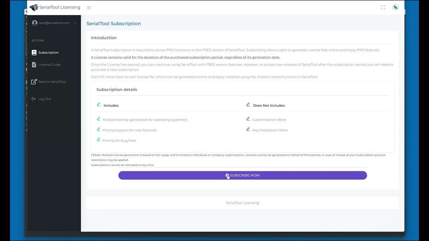The width and height of the screenshot is (429, 241).
Task: Click pencil icon beside Priority for bug fixes
Action: [x=99, y=140]
